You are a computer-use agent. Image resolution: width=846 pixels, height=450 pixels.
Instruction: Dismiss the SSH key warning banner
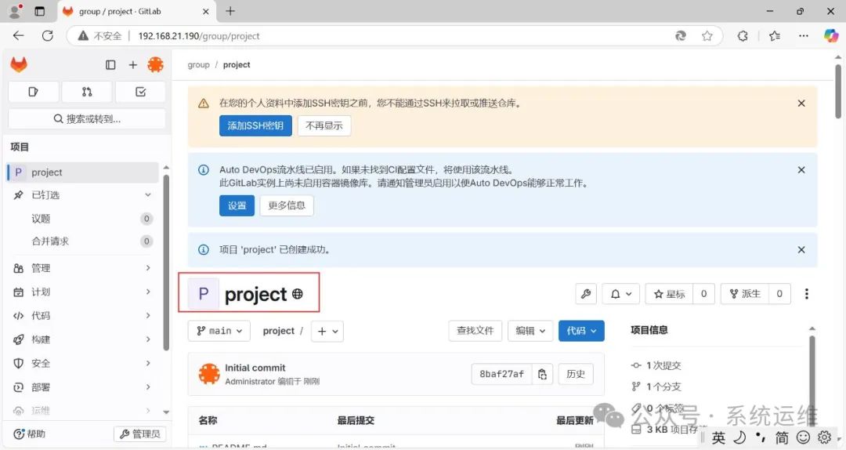pyautogui.click(x=801, y=103)
